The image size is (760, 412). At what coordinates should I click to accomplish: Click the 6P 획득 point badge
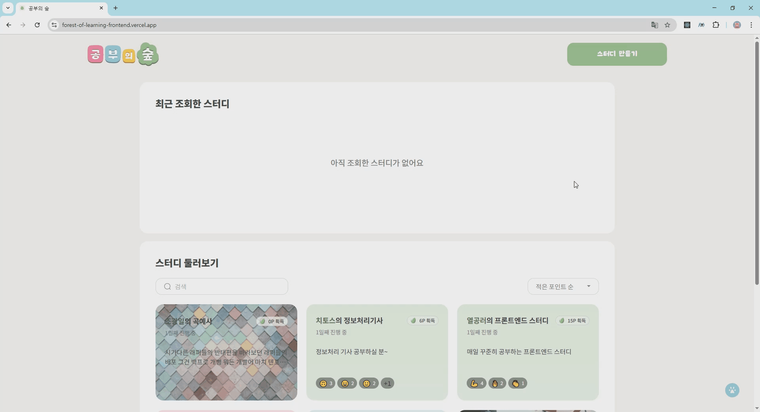pos(423,320)
